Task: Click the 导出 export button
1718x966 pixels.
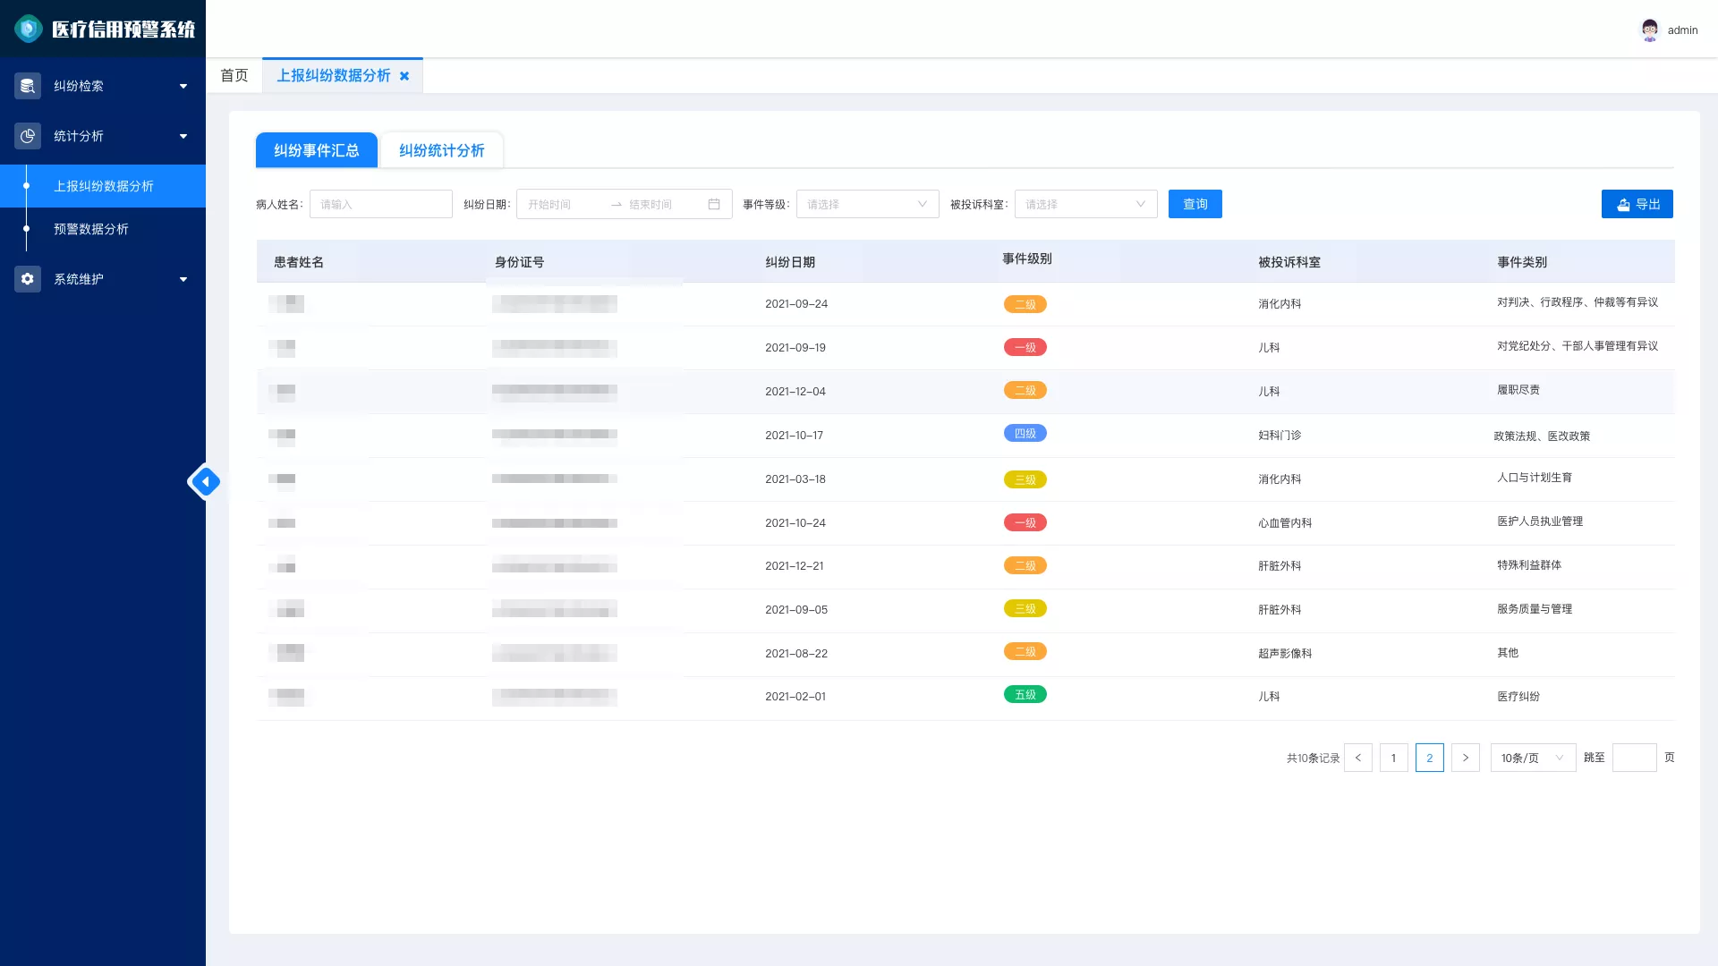Action: point(1637,204)
